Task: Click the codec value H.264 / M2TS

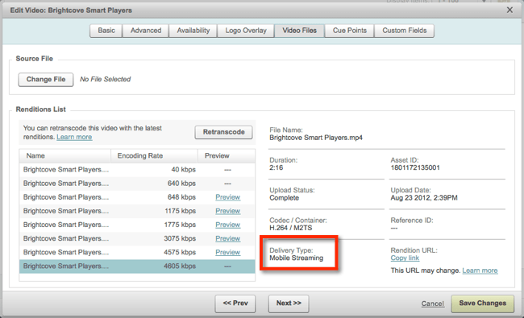Action: pos(291,228)
